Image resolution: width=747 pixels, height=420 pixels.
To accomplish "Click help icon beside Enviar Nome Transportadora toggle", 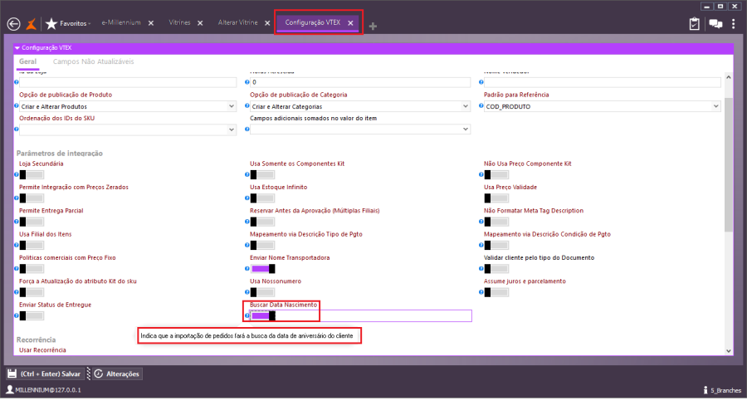I will (247, 269).
